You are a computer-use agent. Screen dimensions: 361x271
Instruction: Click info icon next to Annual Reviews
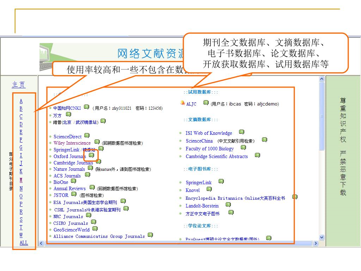coord(92,187)
